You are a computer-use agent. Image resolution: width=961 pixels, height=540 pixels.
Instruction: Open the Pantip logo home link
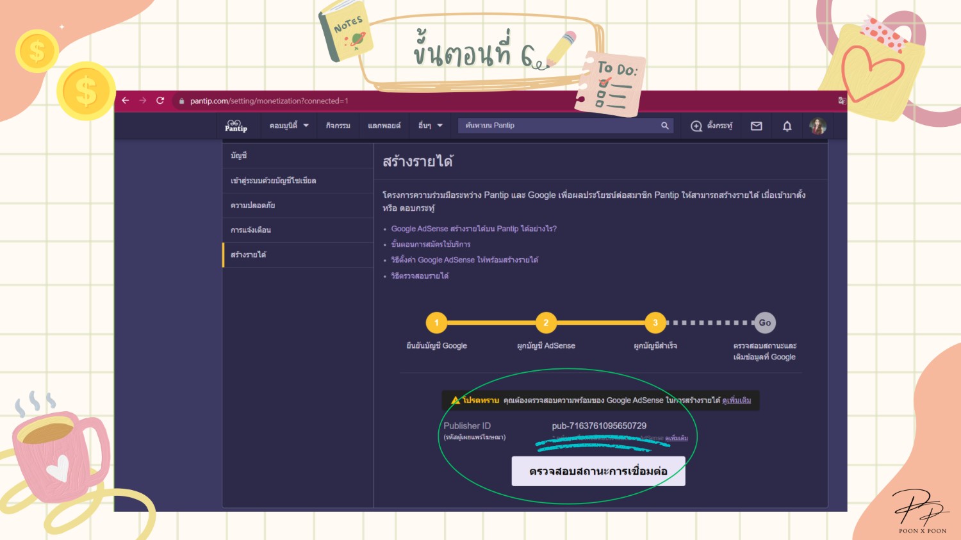click(236, 126)
